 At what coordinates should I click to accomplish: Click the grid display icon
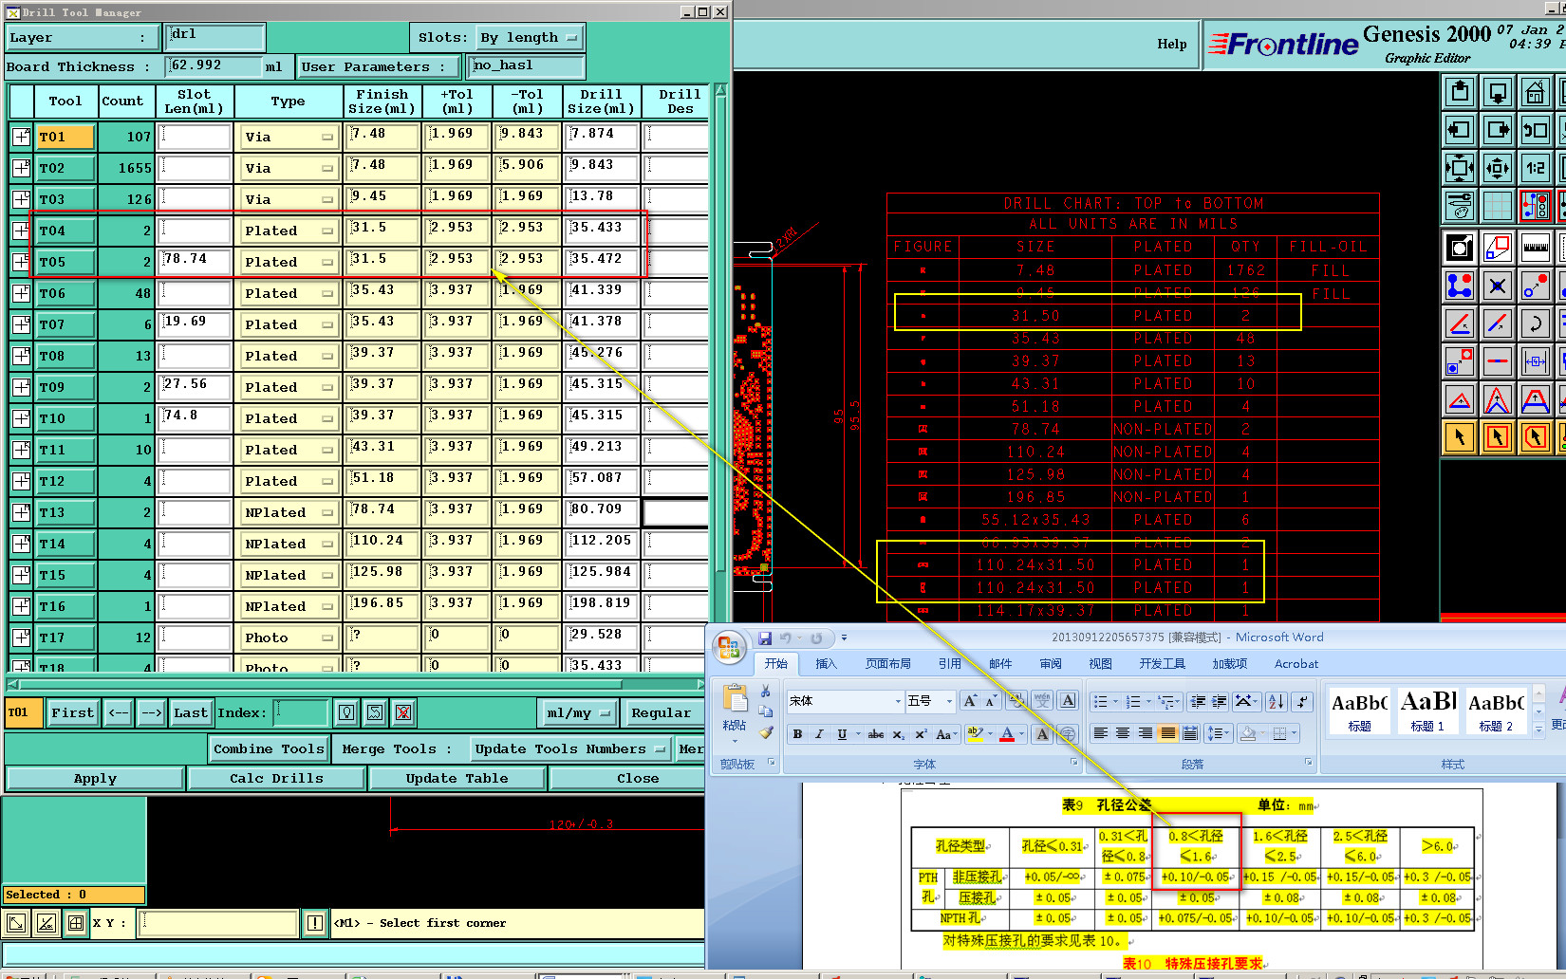coord(1497,206)
